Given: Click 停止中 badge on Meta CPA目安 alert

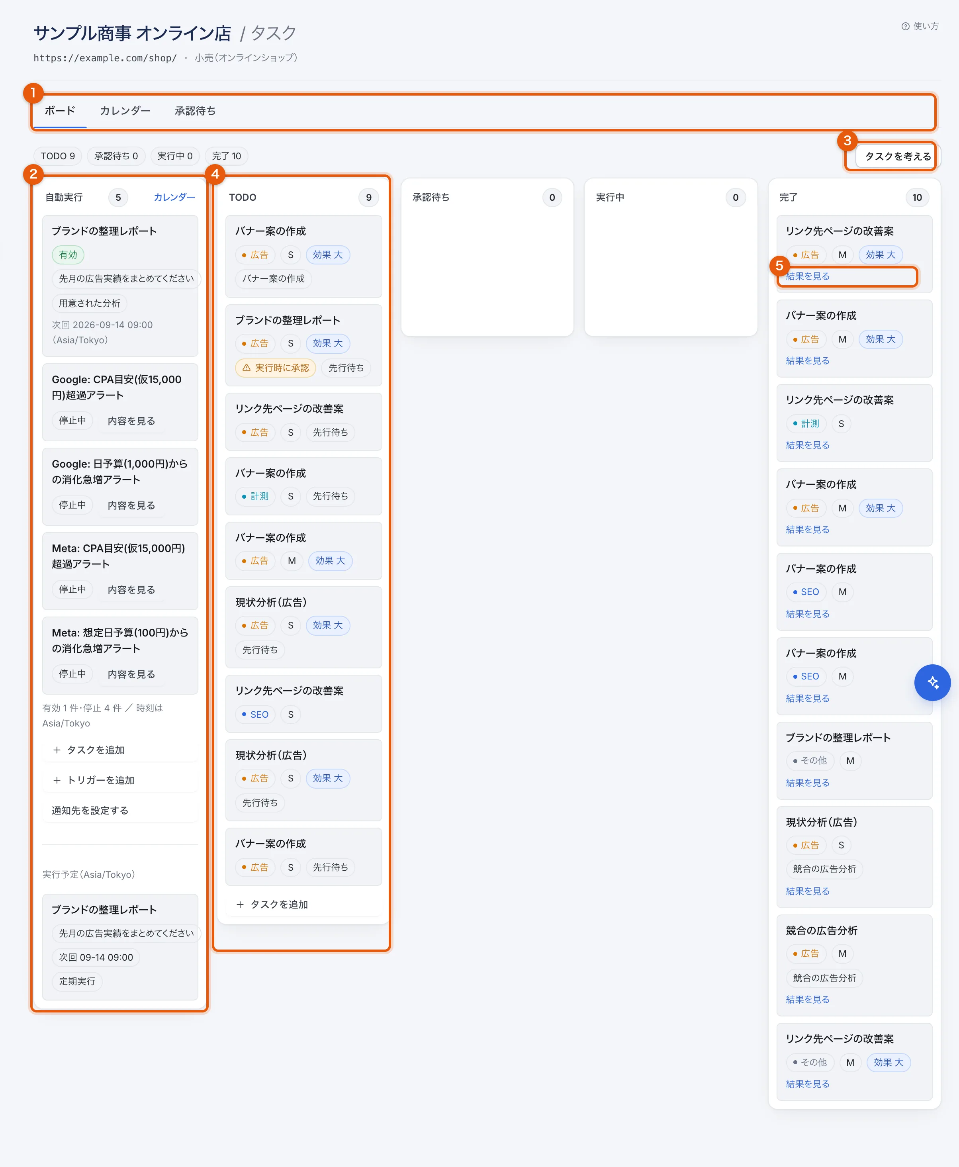Looking at the screenshot, I should click(72, 589).
